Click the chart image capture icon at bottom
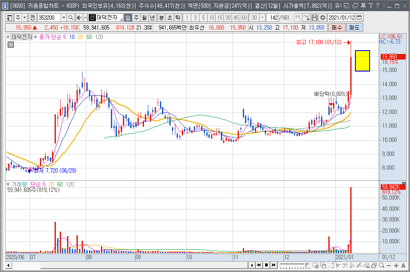 coord(374,266)
